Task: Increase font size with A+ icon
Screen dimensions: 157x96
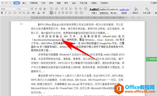Action: click(32, 9)
